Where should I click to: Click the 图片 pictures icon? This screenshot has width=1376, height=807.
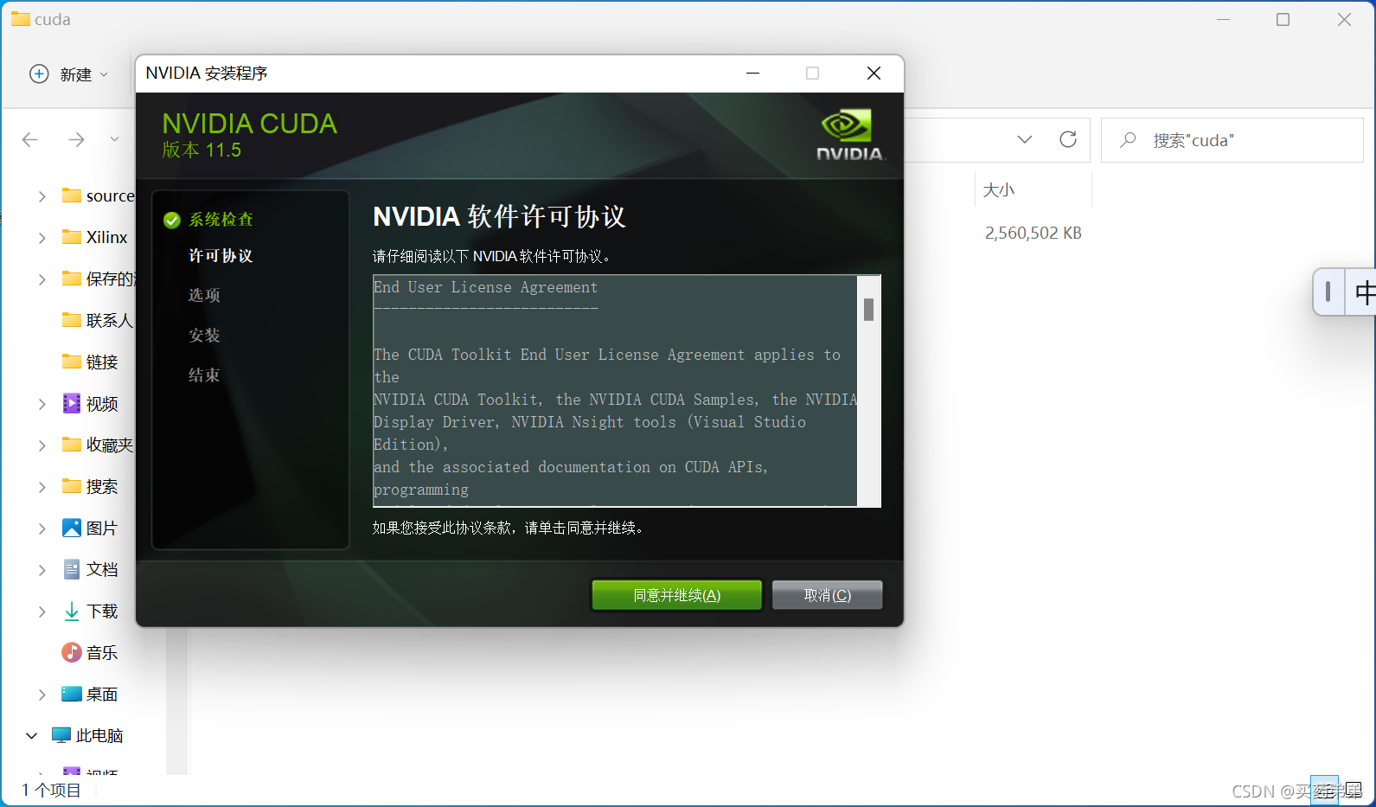[x=72, y=528]
